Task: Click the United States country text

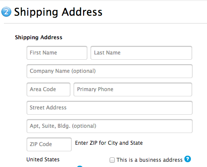Action: tap(43, 160)
